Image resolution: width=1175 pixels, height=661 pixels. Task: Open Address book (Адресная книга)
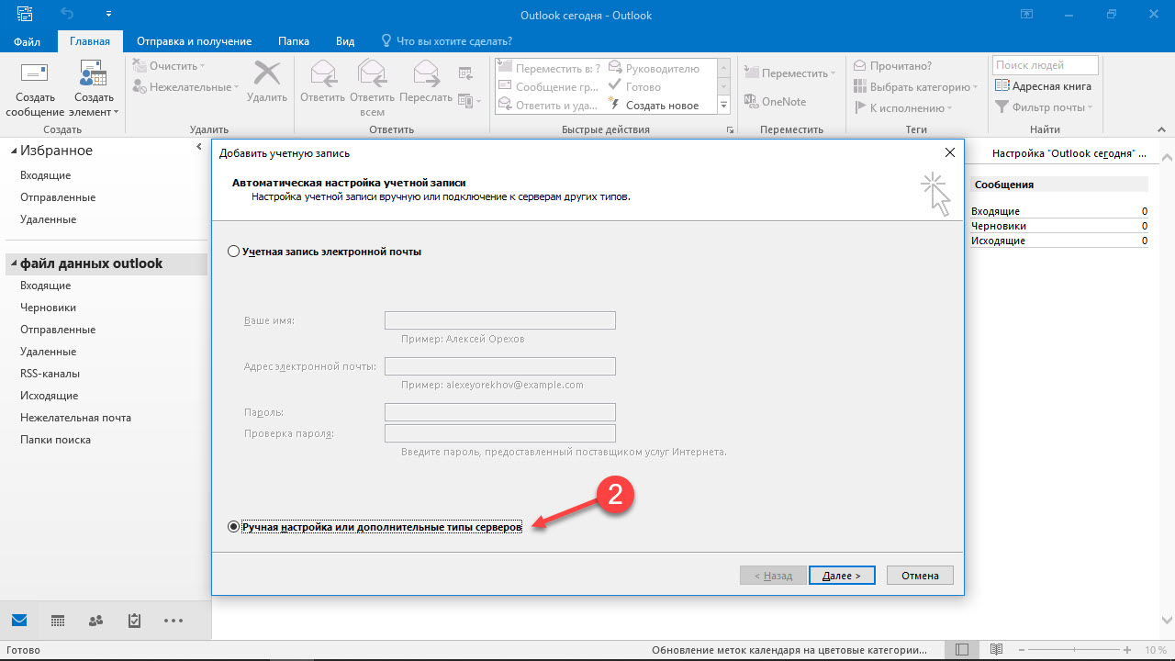pyautogui.click(x=1043, y=86)
